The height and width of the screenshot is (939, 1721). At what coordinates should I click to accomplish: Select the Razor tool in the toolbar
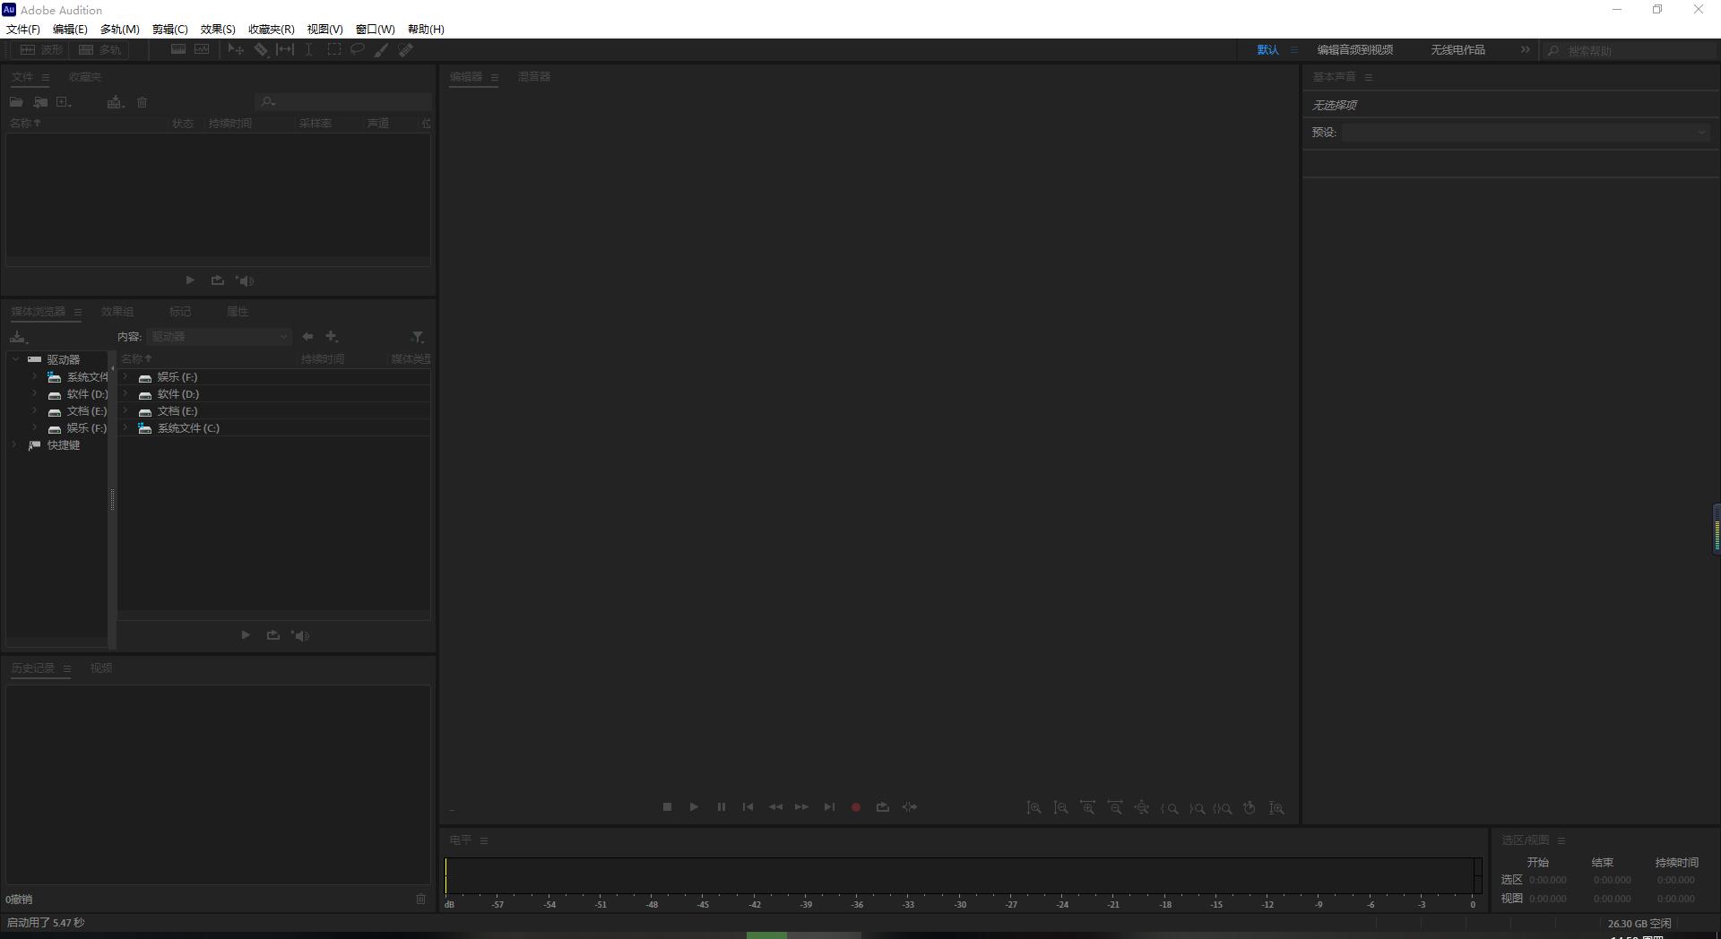tap(261, 50)
